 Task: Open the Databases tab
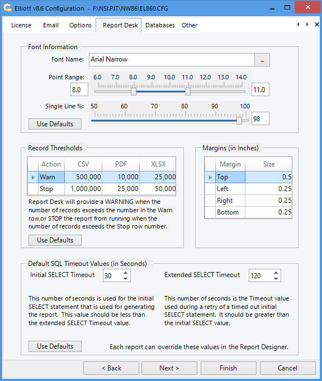point(160,25)
